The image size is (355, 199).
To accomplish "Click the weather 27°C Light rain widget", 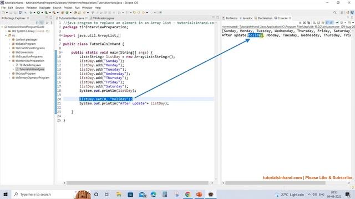I will (290, 195).
